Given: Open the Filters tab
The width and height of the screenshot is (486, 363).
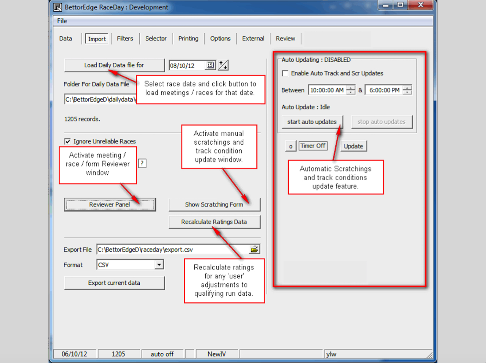Looking at the screenshot, I should pyautogui.click(x=125, y=38).
